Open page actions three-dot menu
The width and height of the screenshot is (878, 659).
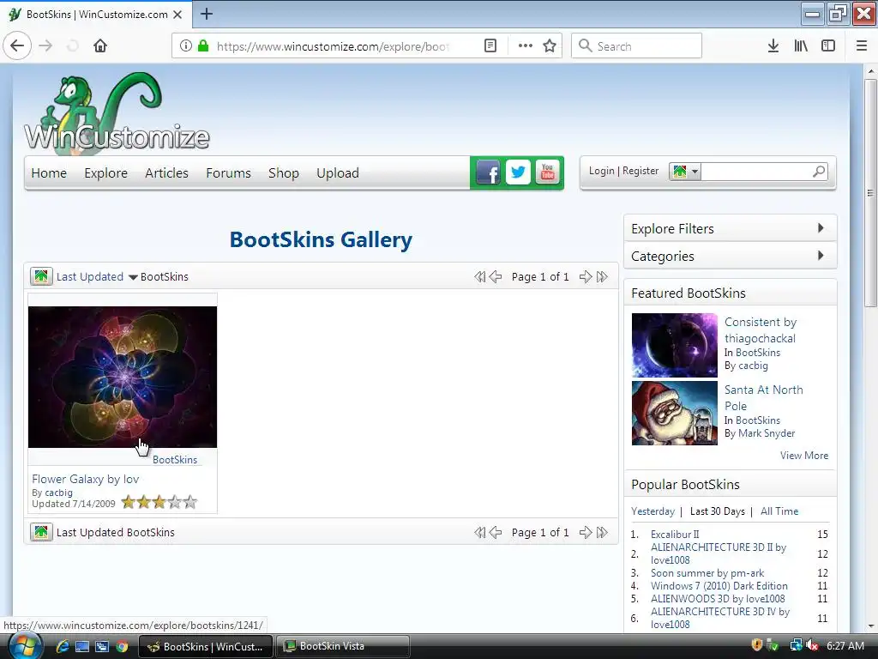click(x=526, y=46)
